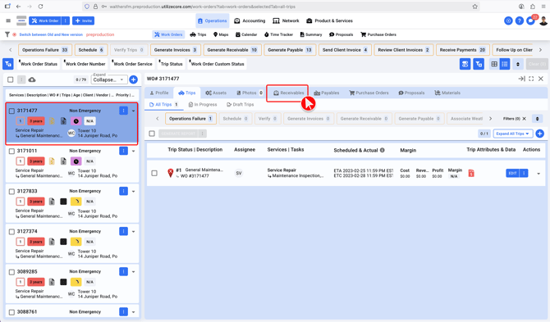Toggle select-all work orders checkbox
Image resolution: width=550 pixels, height=322 pixels.
click(11, 79)
